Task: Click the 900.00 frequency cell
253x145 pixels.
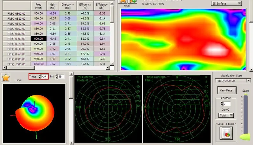Action: point(39,39)
